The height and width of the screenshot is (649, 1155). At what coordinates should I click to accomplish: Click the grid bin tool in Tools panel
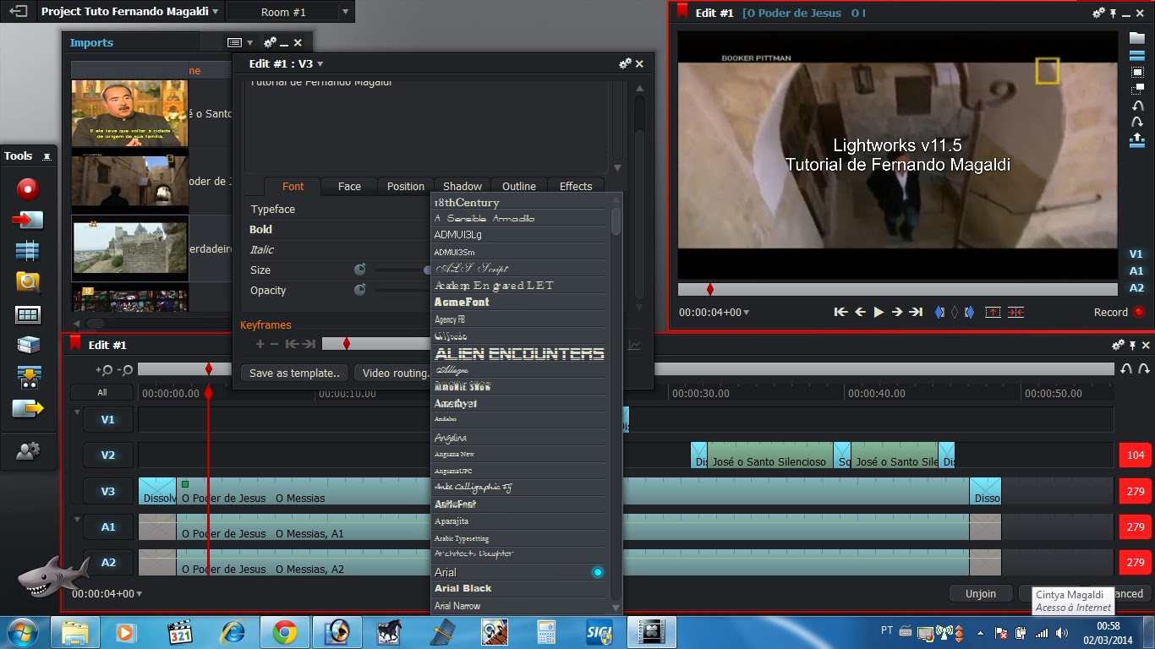(x=28, y=314)
